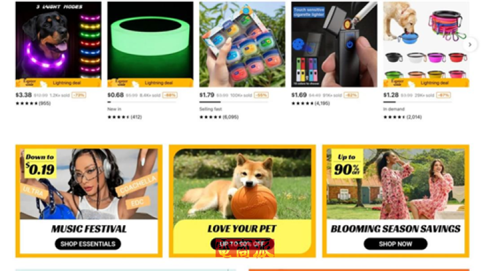Click the -55% discount badge
The image size is (490, 271).
(261, 95)
